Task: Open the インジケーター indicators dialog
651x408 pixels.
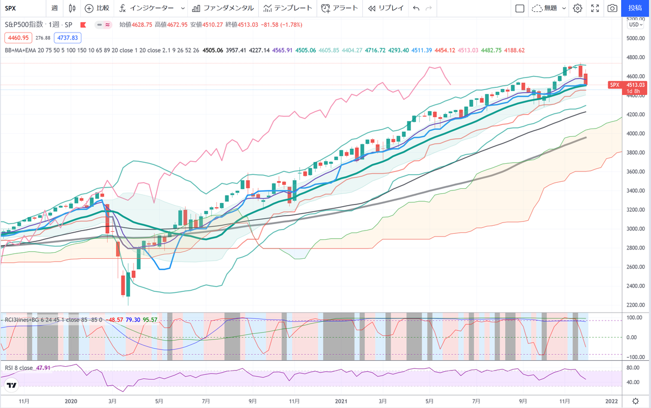Action: [146, 8]
